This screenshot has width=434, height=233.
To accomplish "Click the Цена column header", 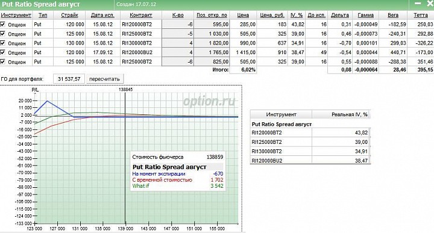I will point(243,15).
